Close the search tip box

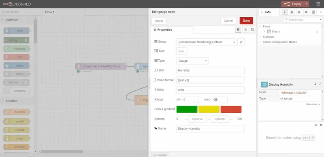[x=321, y=125]
